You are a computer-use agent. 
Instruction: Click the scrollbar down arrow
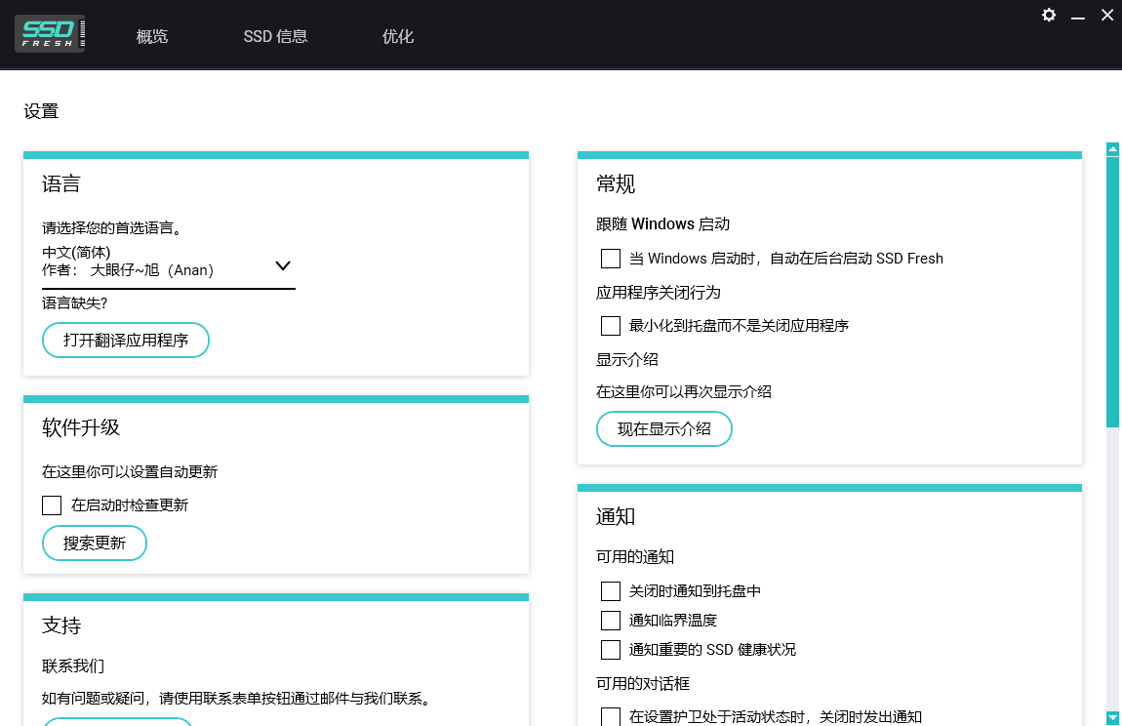coord(1113,718)
